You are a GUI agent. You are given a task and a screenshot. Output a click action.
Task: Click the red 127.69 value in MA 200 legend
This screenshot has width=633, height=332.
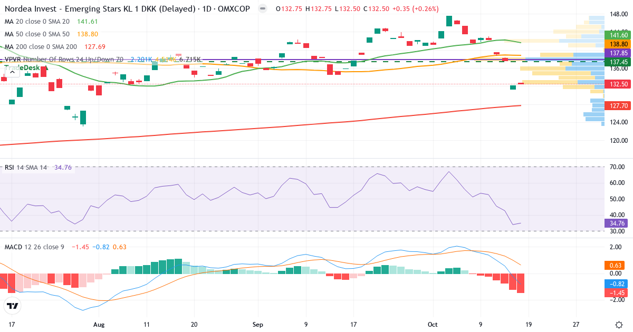point(94,47)
